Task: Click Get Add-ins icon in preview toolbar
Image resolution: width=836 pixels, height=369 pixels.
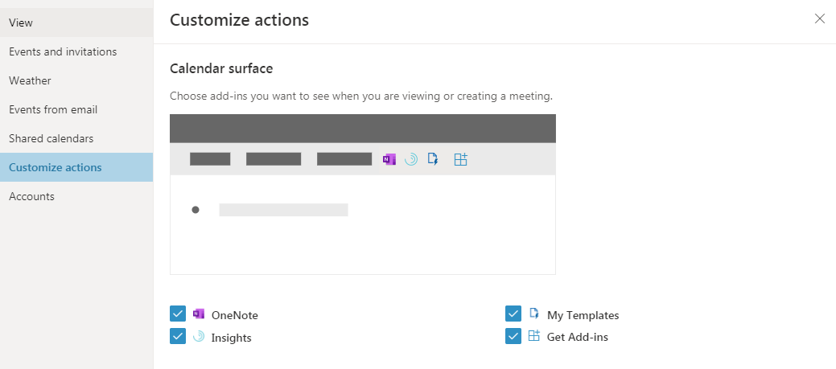Action: pos(460,159)
